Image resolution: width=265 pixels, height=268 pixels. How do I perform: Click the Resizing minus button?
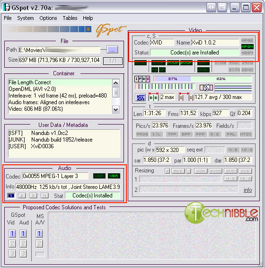(189, 171)
